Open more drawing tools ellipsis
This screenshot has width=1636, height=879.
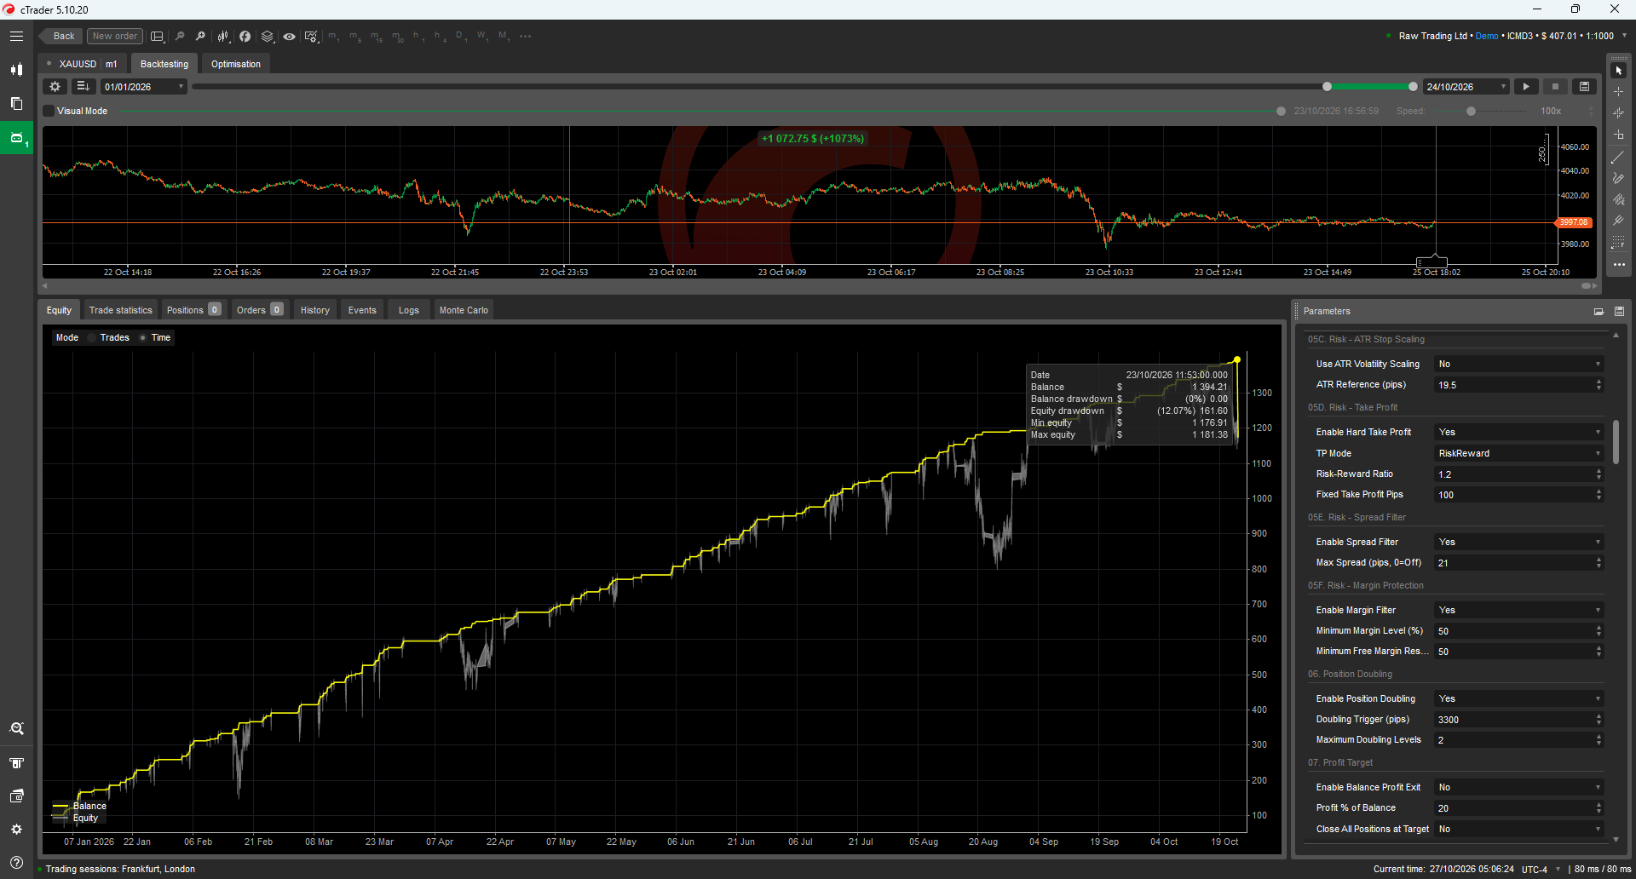tap(1619, 265)
